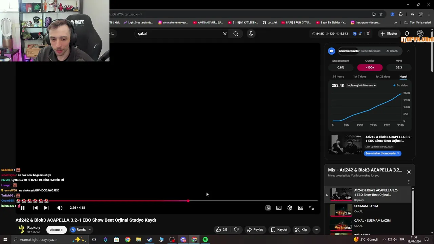Start voice search with microphone
This screenshot has height=244, width=434.
[x=251, y=34]
